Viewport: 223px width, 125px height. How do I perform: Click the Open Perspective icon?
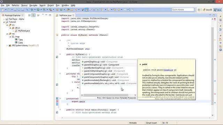point(199,10)
